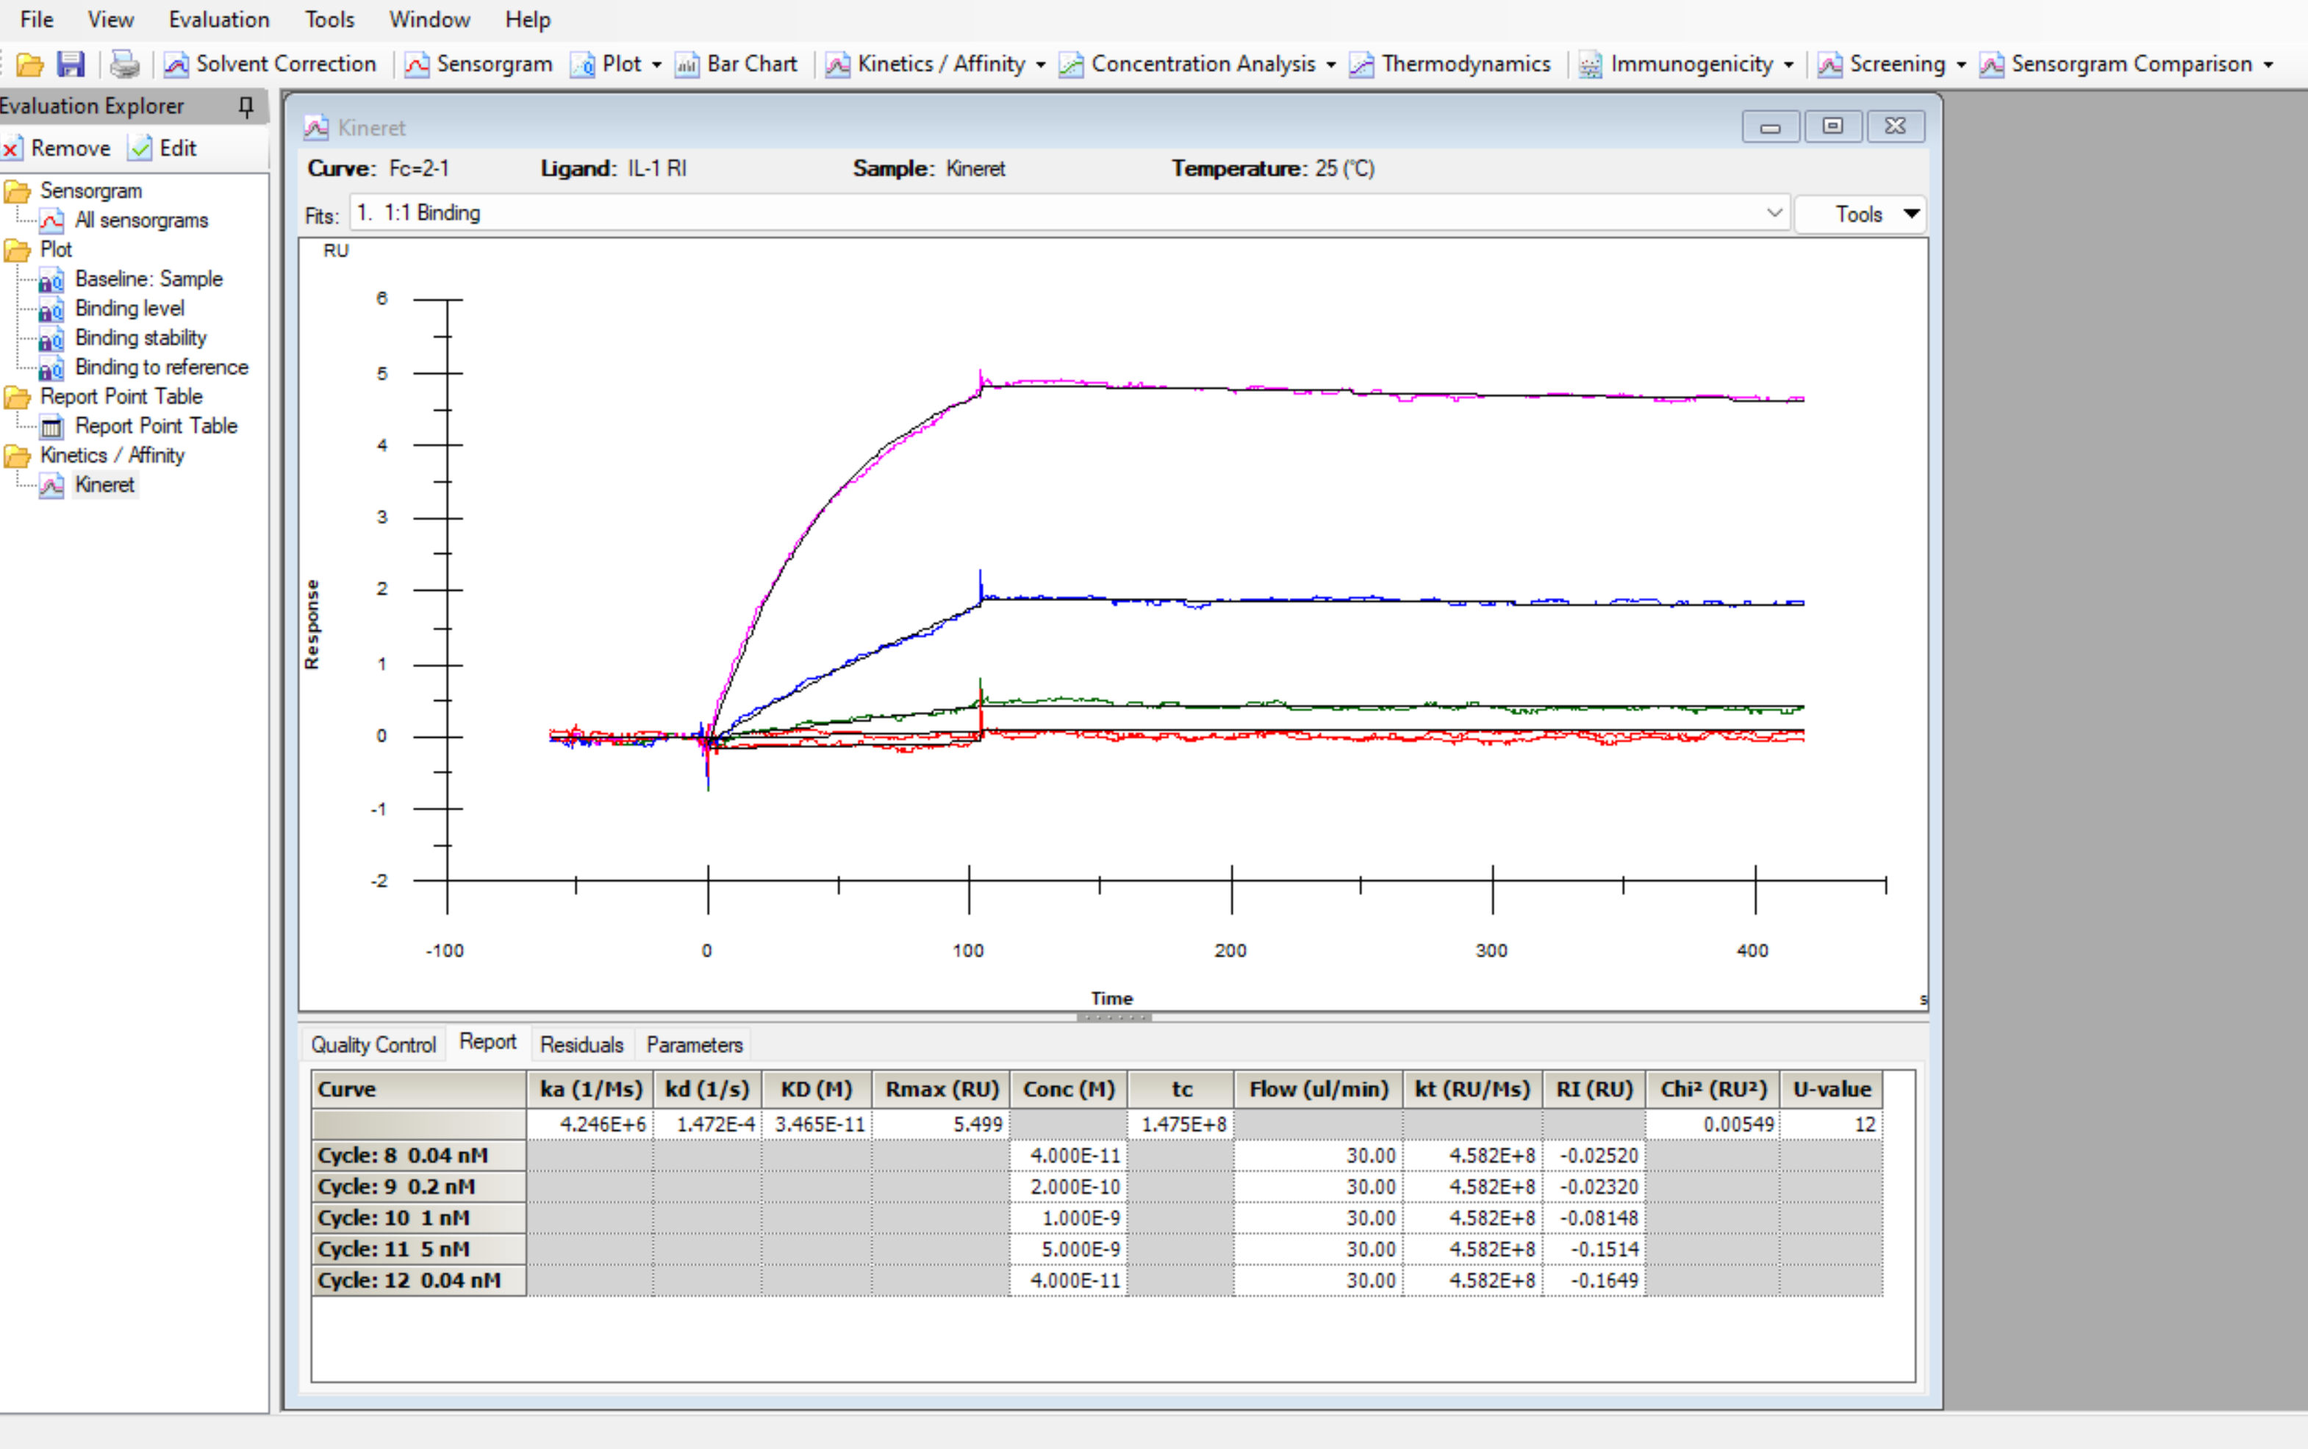The height and width of the screenshot is (1449, 2308).
Task: Open the Solvent Correction tool
Action: (x=270, y=64)
